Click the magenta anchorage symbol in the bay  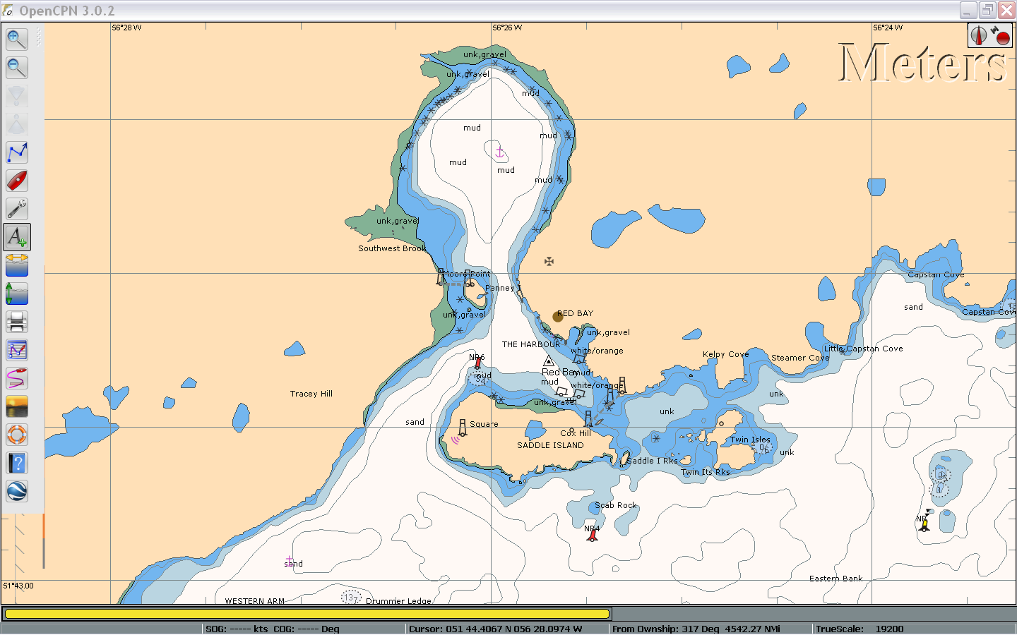(x=499, y=152)
